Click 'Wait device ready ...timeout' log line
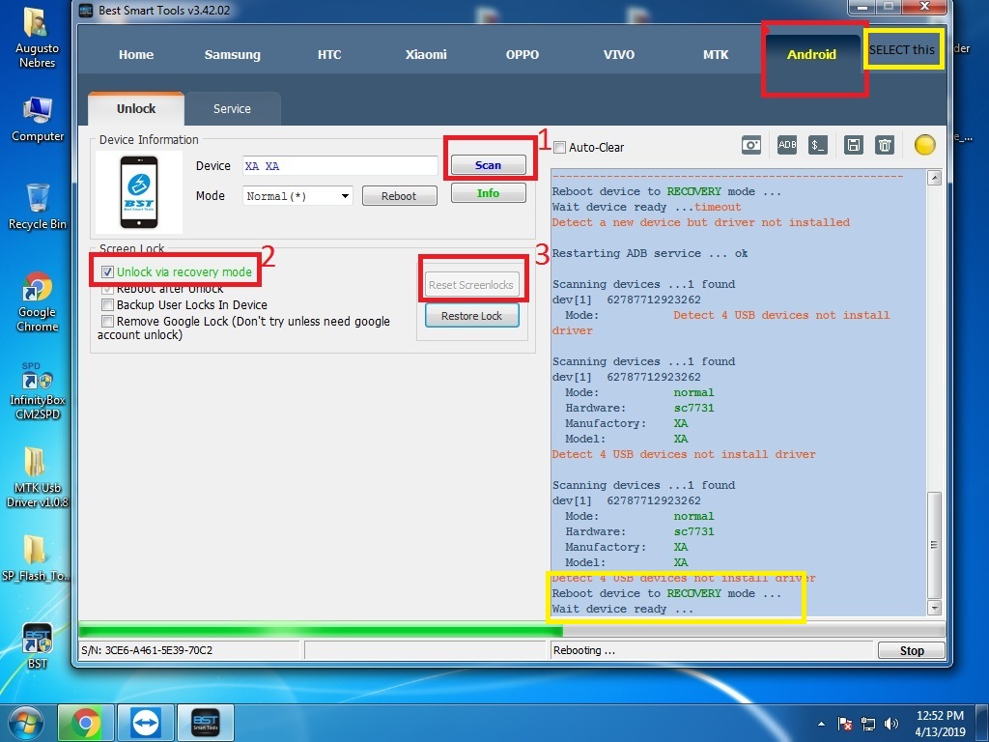Image resolution: width=989 pixels, height=742 pixels. tap(646, 207)
